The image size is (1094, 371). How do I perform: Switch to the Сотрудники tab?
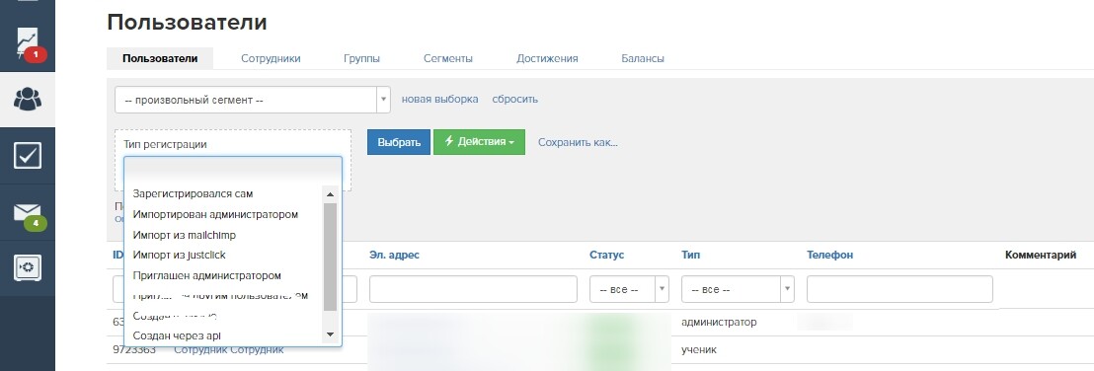point(271,58)
